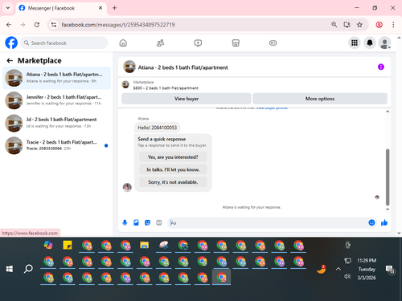Open Windows taskbar search

[28, 269]
